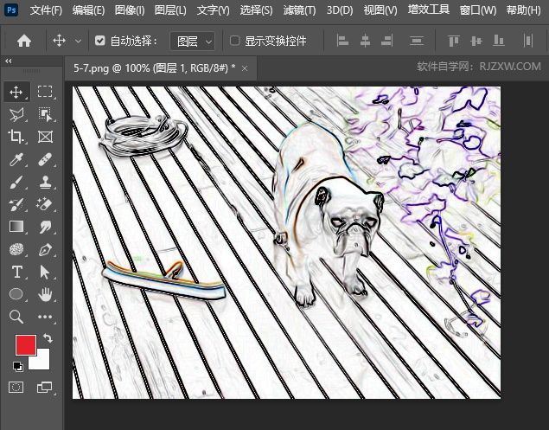The height and width of the screenshot is (430, 549).
Task: Select the Pen tool
Action: 45,249
